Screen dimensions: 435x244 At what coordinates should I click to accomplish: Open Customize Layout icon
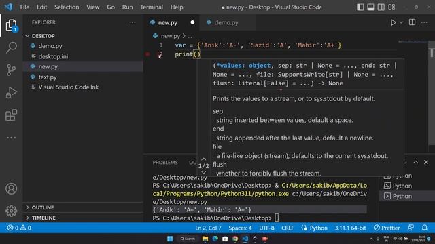pyautogui.click(x=391, y=7)
